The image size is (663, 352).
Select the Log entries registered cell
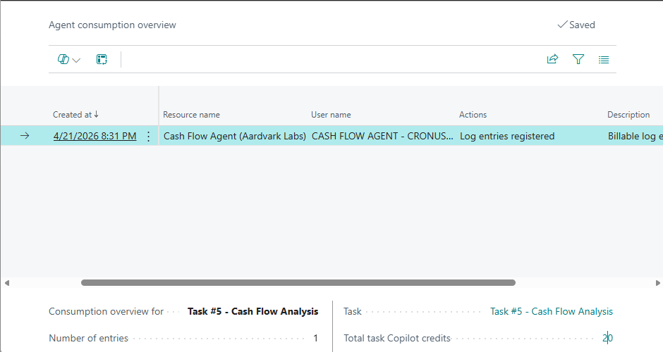pos(507,137)
